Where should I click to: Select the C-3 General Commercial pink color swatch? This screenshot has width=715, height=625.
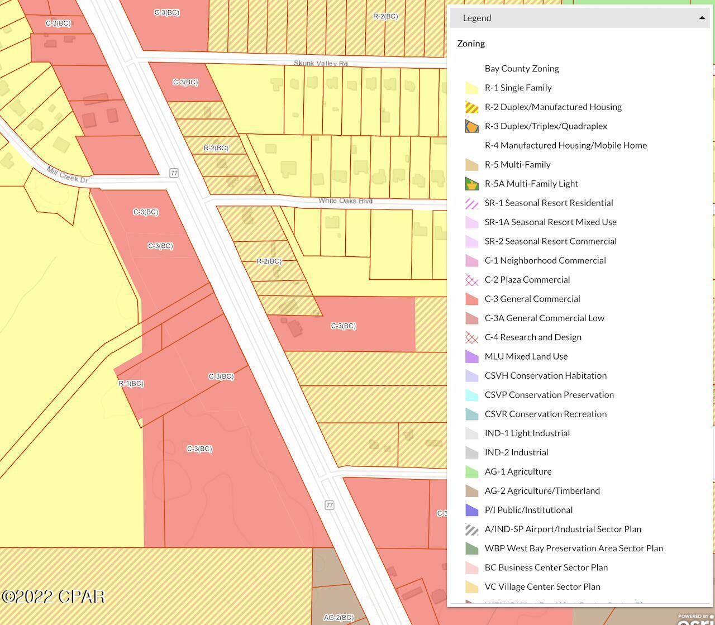pos(471,299)
